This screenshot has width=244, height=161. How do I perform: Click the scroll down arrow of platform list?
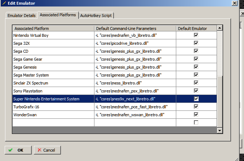[219, 131]
